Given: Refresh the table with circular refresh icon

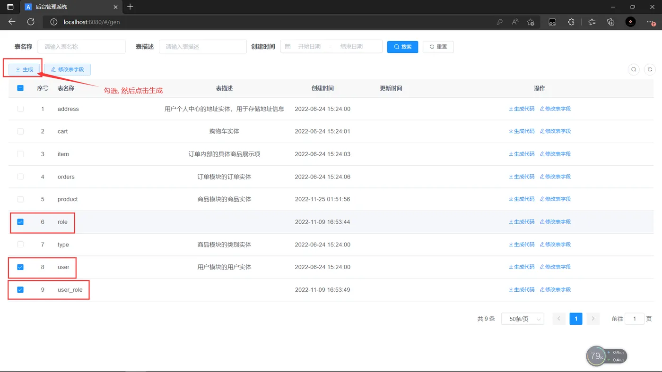Looking at the screenshot, I should point(650,69).
